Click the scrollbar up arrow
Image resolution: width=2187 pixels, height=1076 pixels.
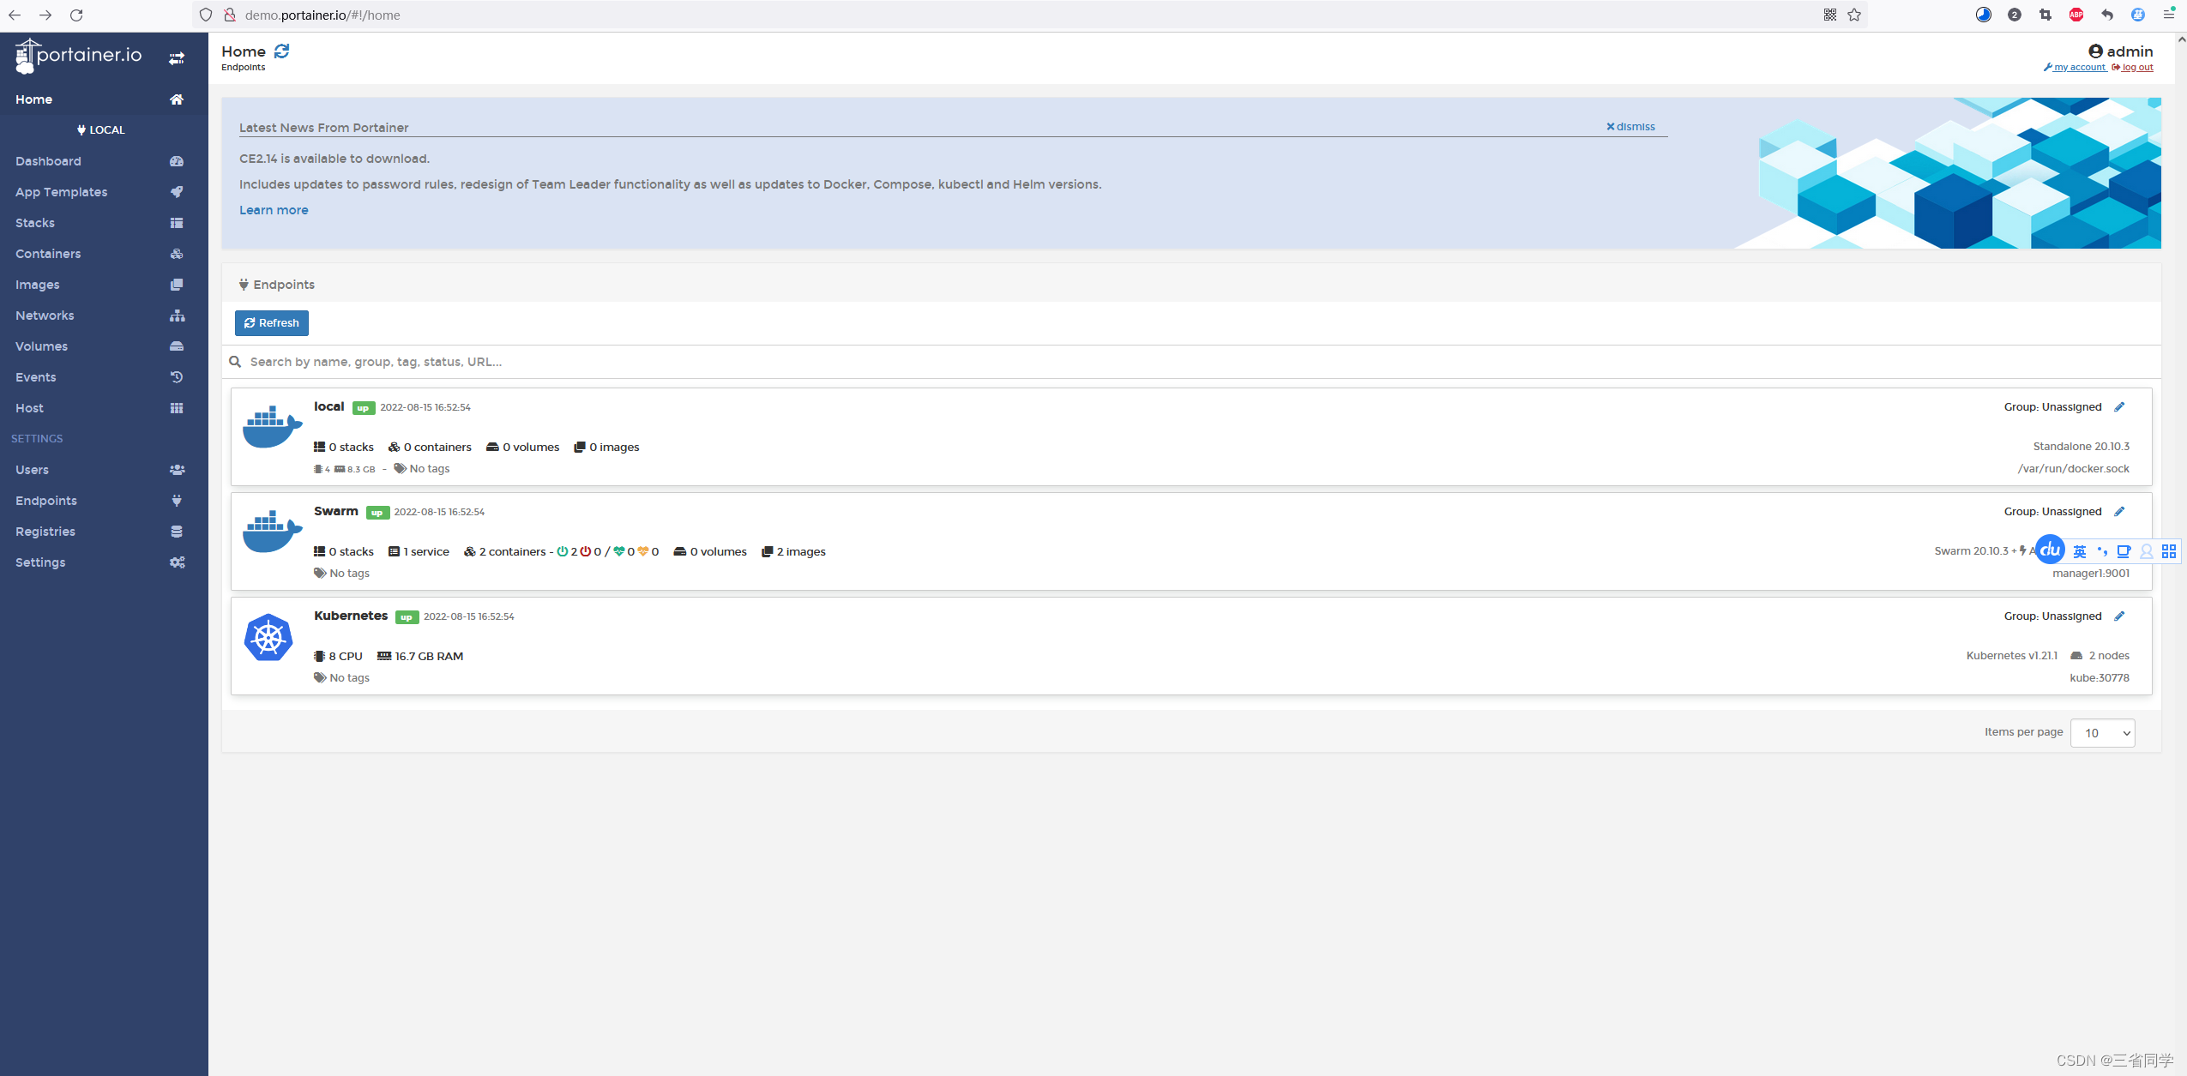click(2181, 39)
